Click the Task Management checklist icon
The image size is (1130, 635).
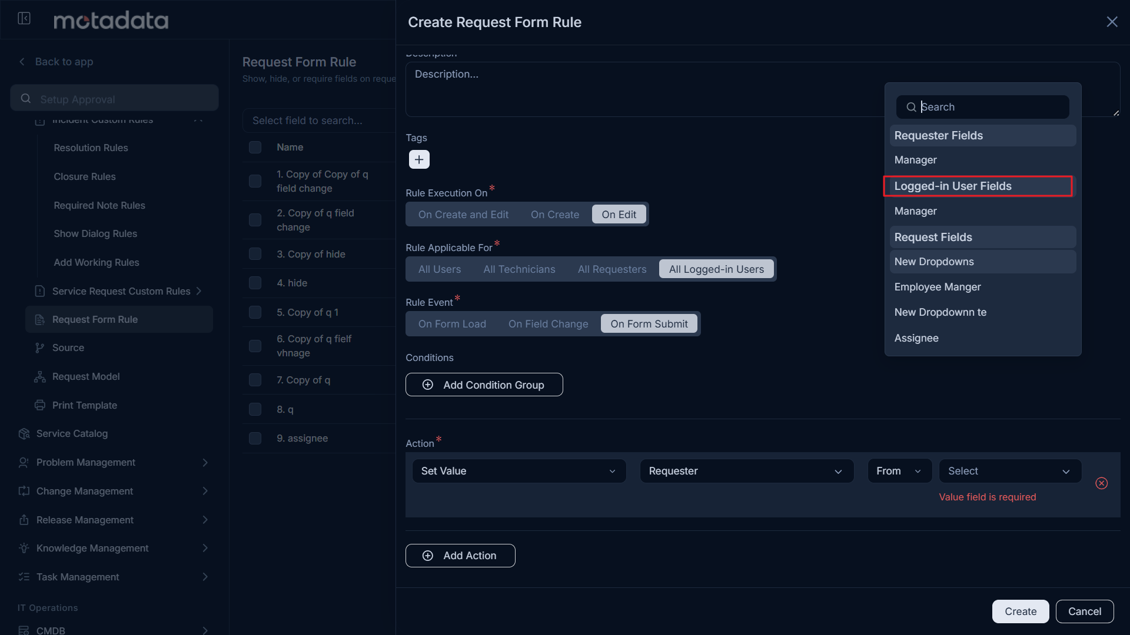(24, 577)
